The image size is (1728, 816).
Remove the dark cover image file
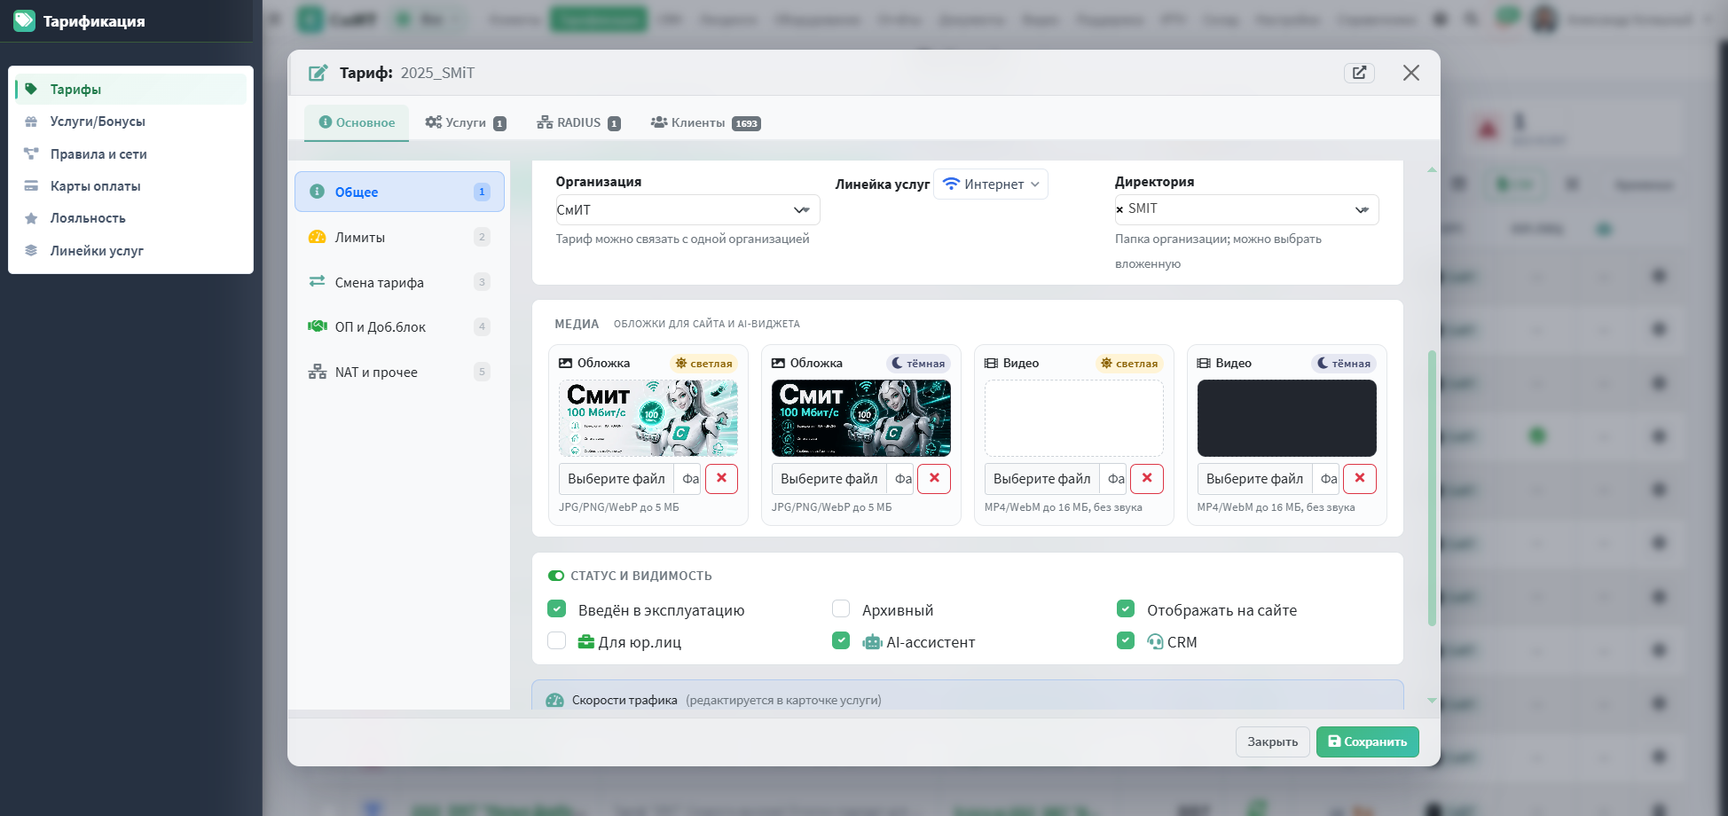934,479
